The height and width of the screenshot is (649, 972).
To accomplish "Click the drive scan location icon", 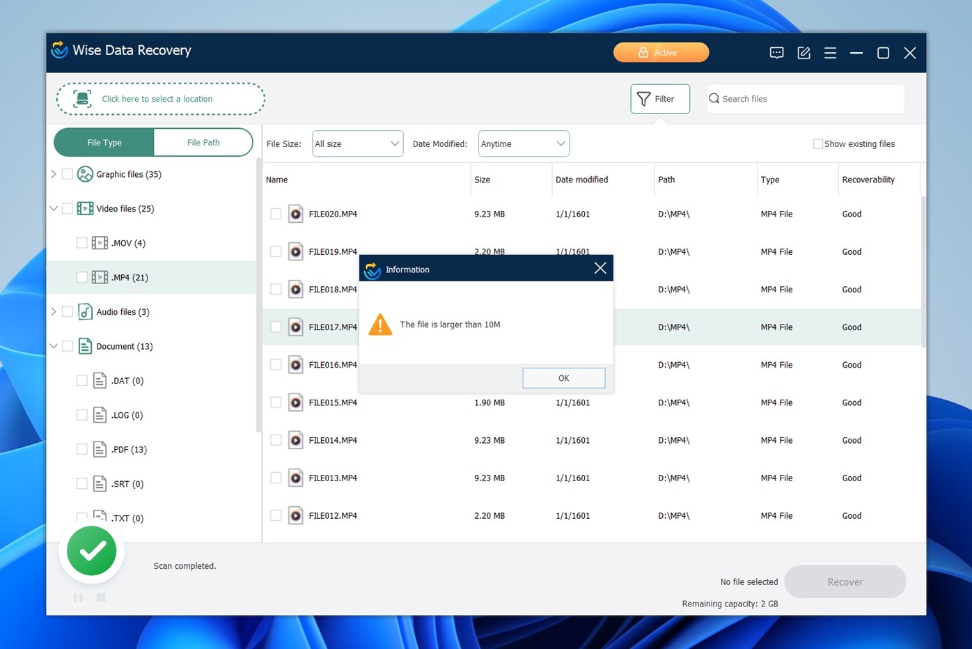I will (x=82, y=99).
